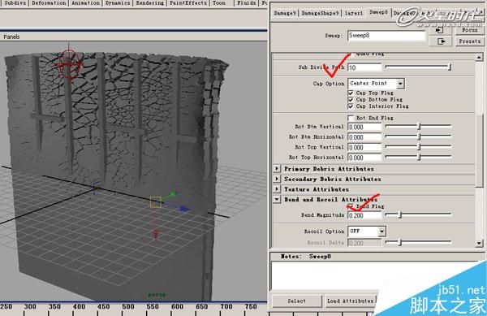
Task: Expand Texture Attributes section
Action: click(x=277, y=189)
